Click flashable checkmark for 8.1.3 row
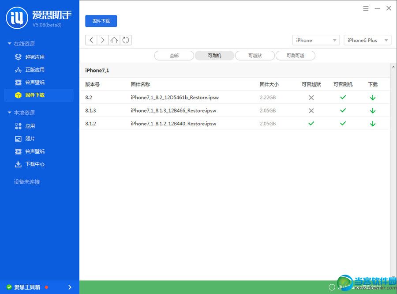397x294 pixels. click(343, 110)
